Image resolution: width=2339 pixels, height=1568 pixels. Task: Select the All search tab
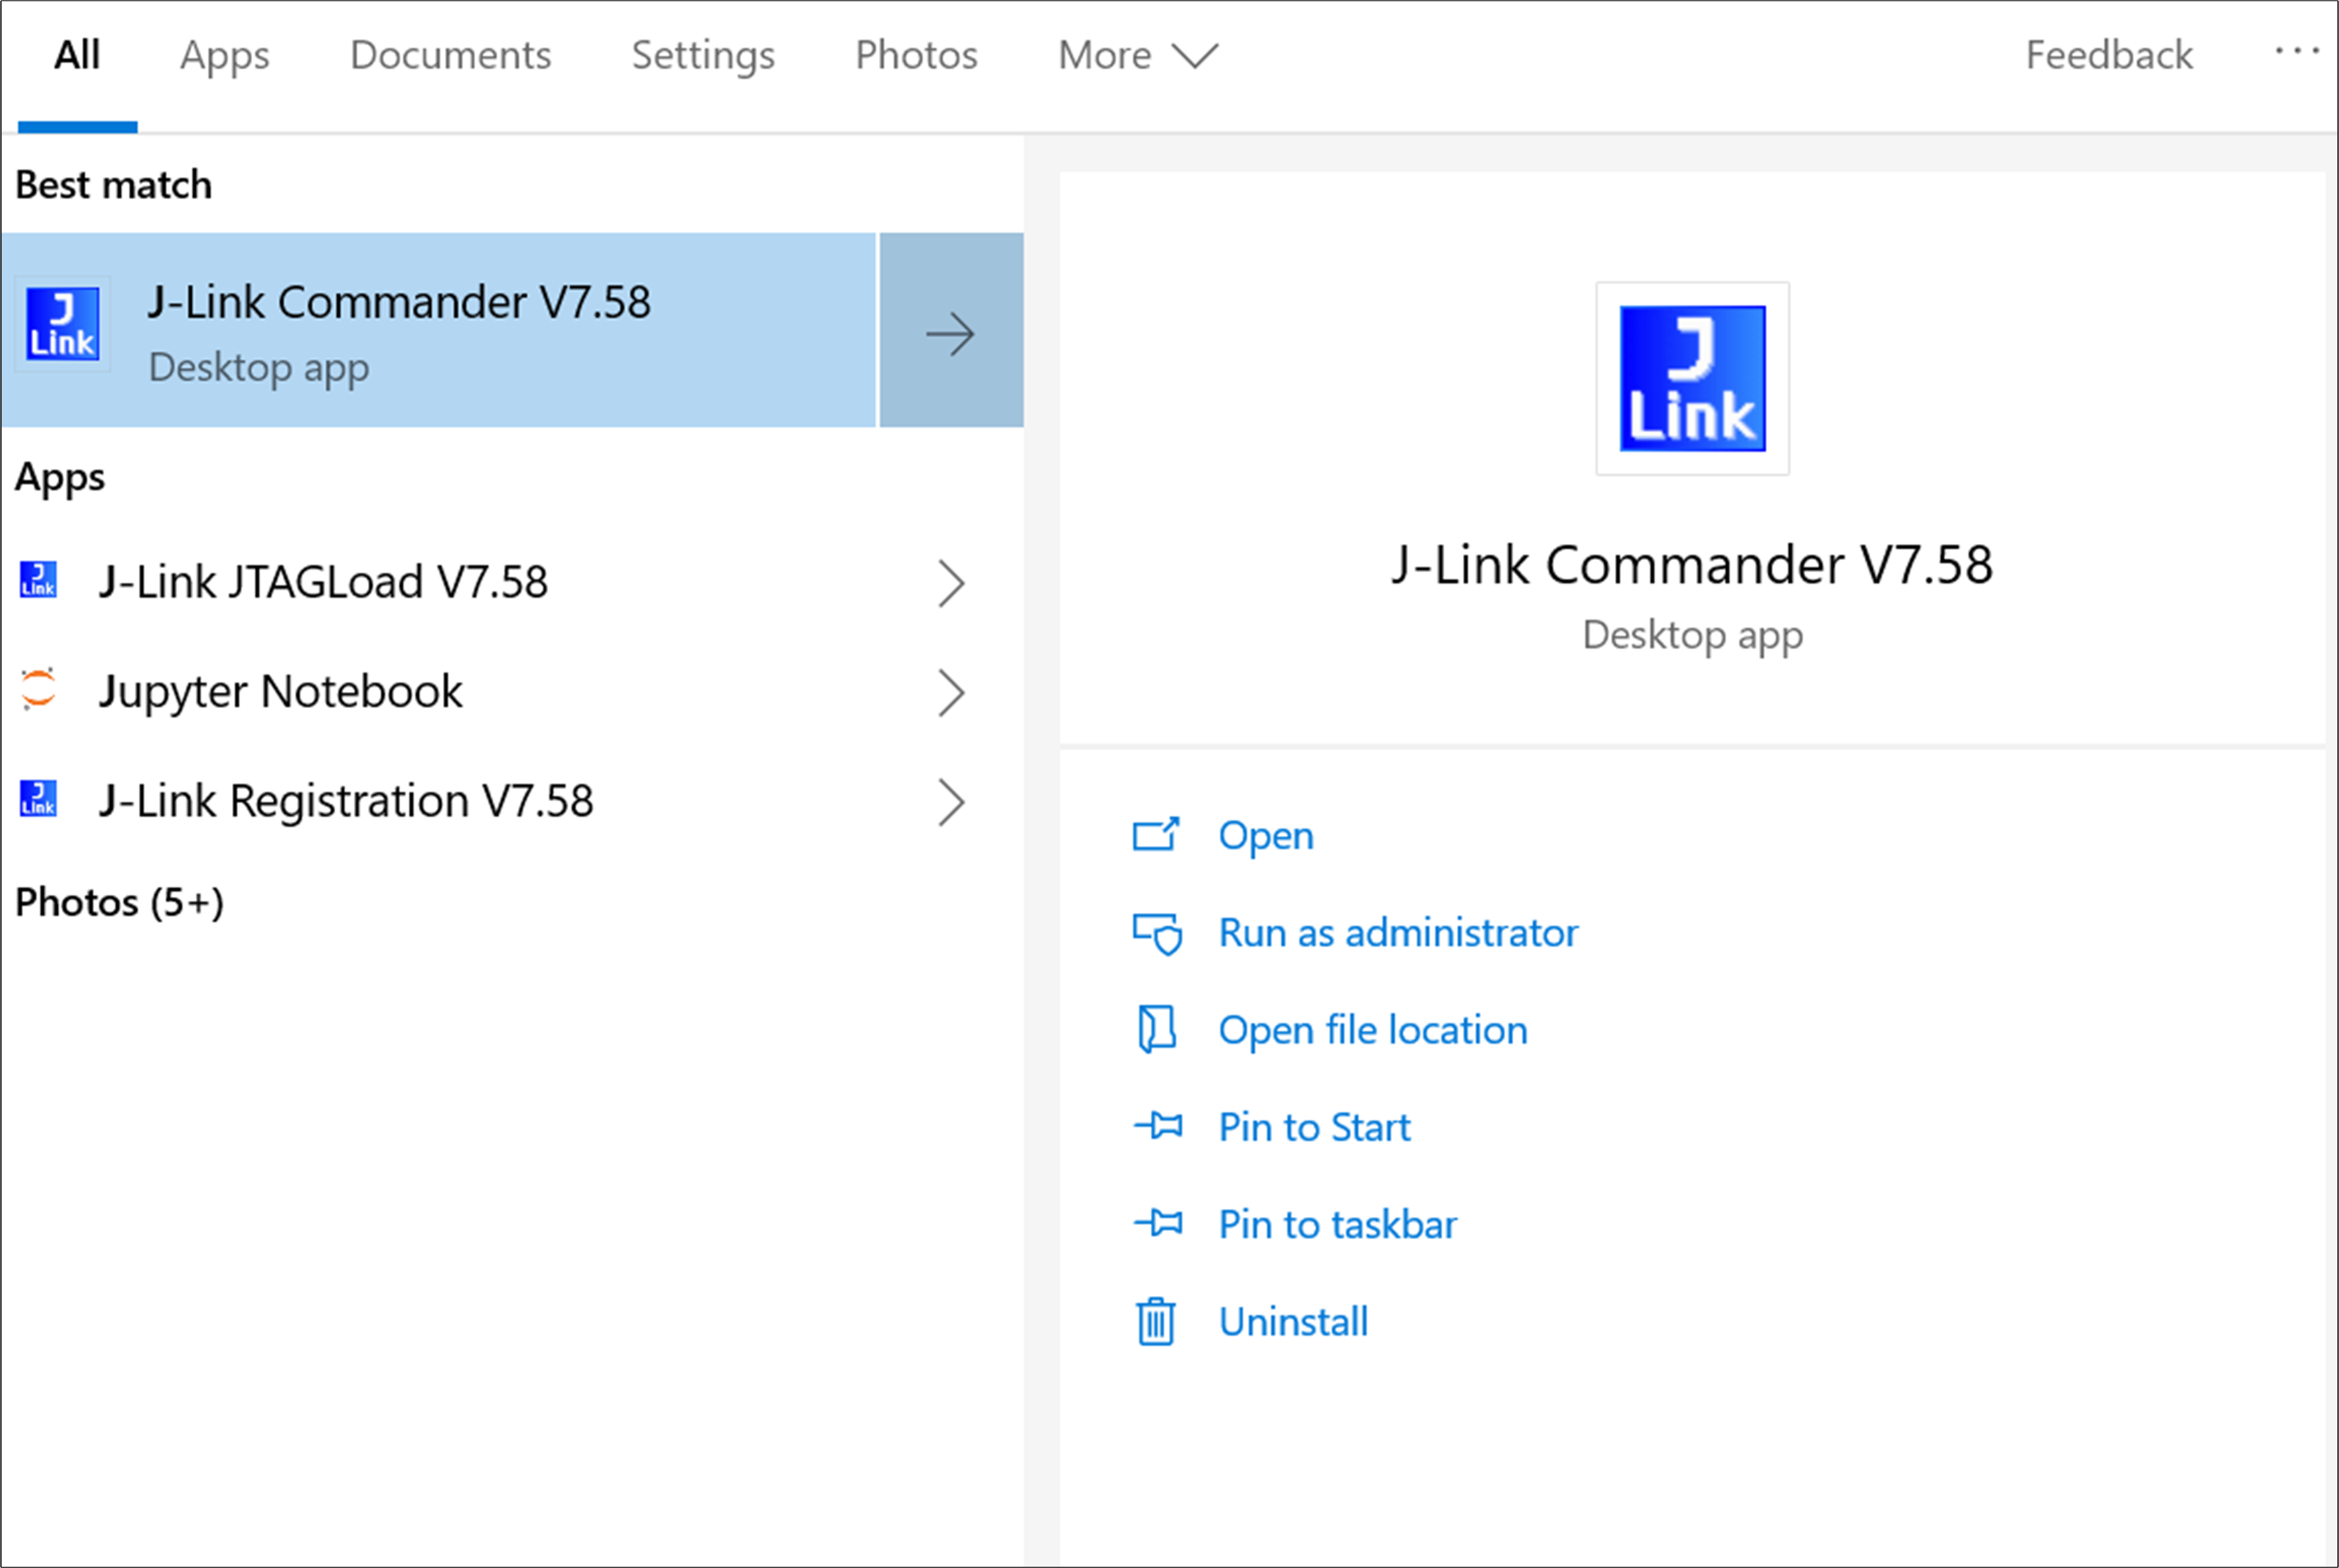click(77, 55)
